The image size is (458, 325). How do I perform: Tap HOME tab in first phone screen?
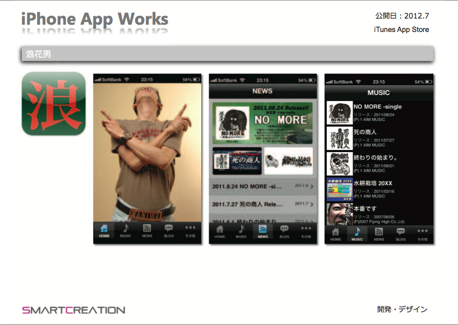[104, 231]
